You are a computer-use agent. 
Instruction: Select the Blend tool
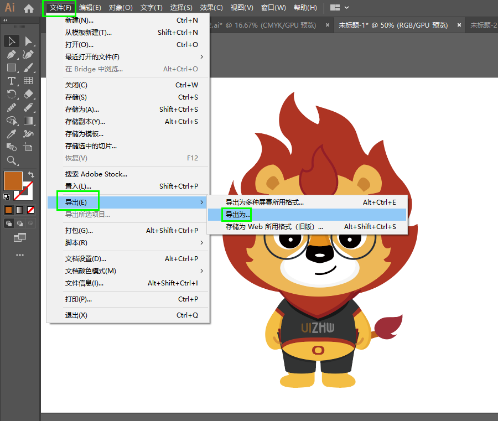pos(12,147)
